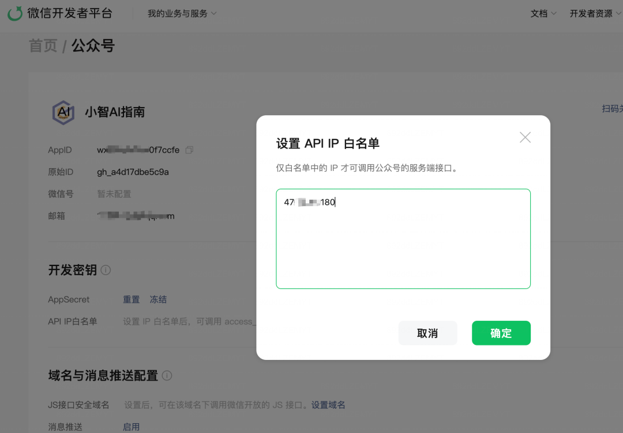This screenshot has height=433, width=623.
Task: Close the API IP whitelist dialog
Action: click(x=525, y=138)
